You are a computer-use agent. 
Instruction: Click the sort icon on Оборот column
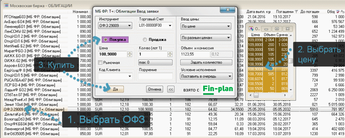pos(338,12)
